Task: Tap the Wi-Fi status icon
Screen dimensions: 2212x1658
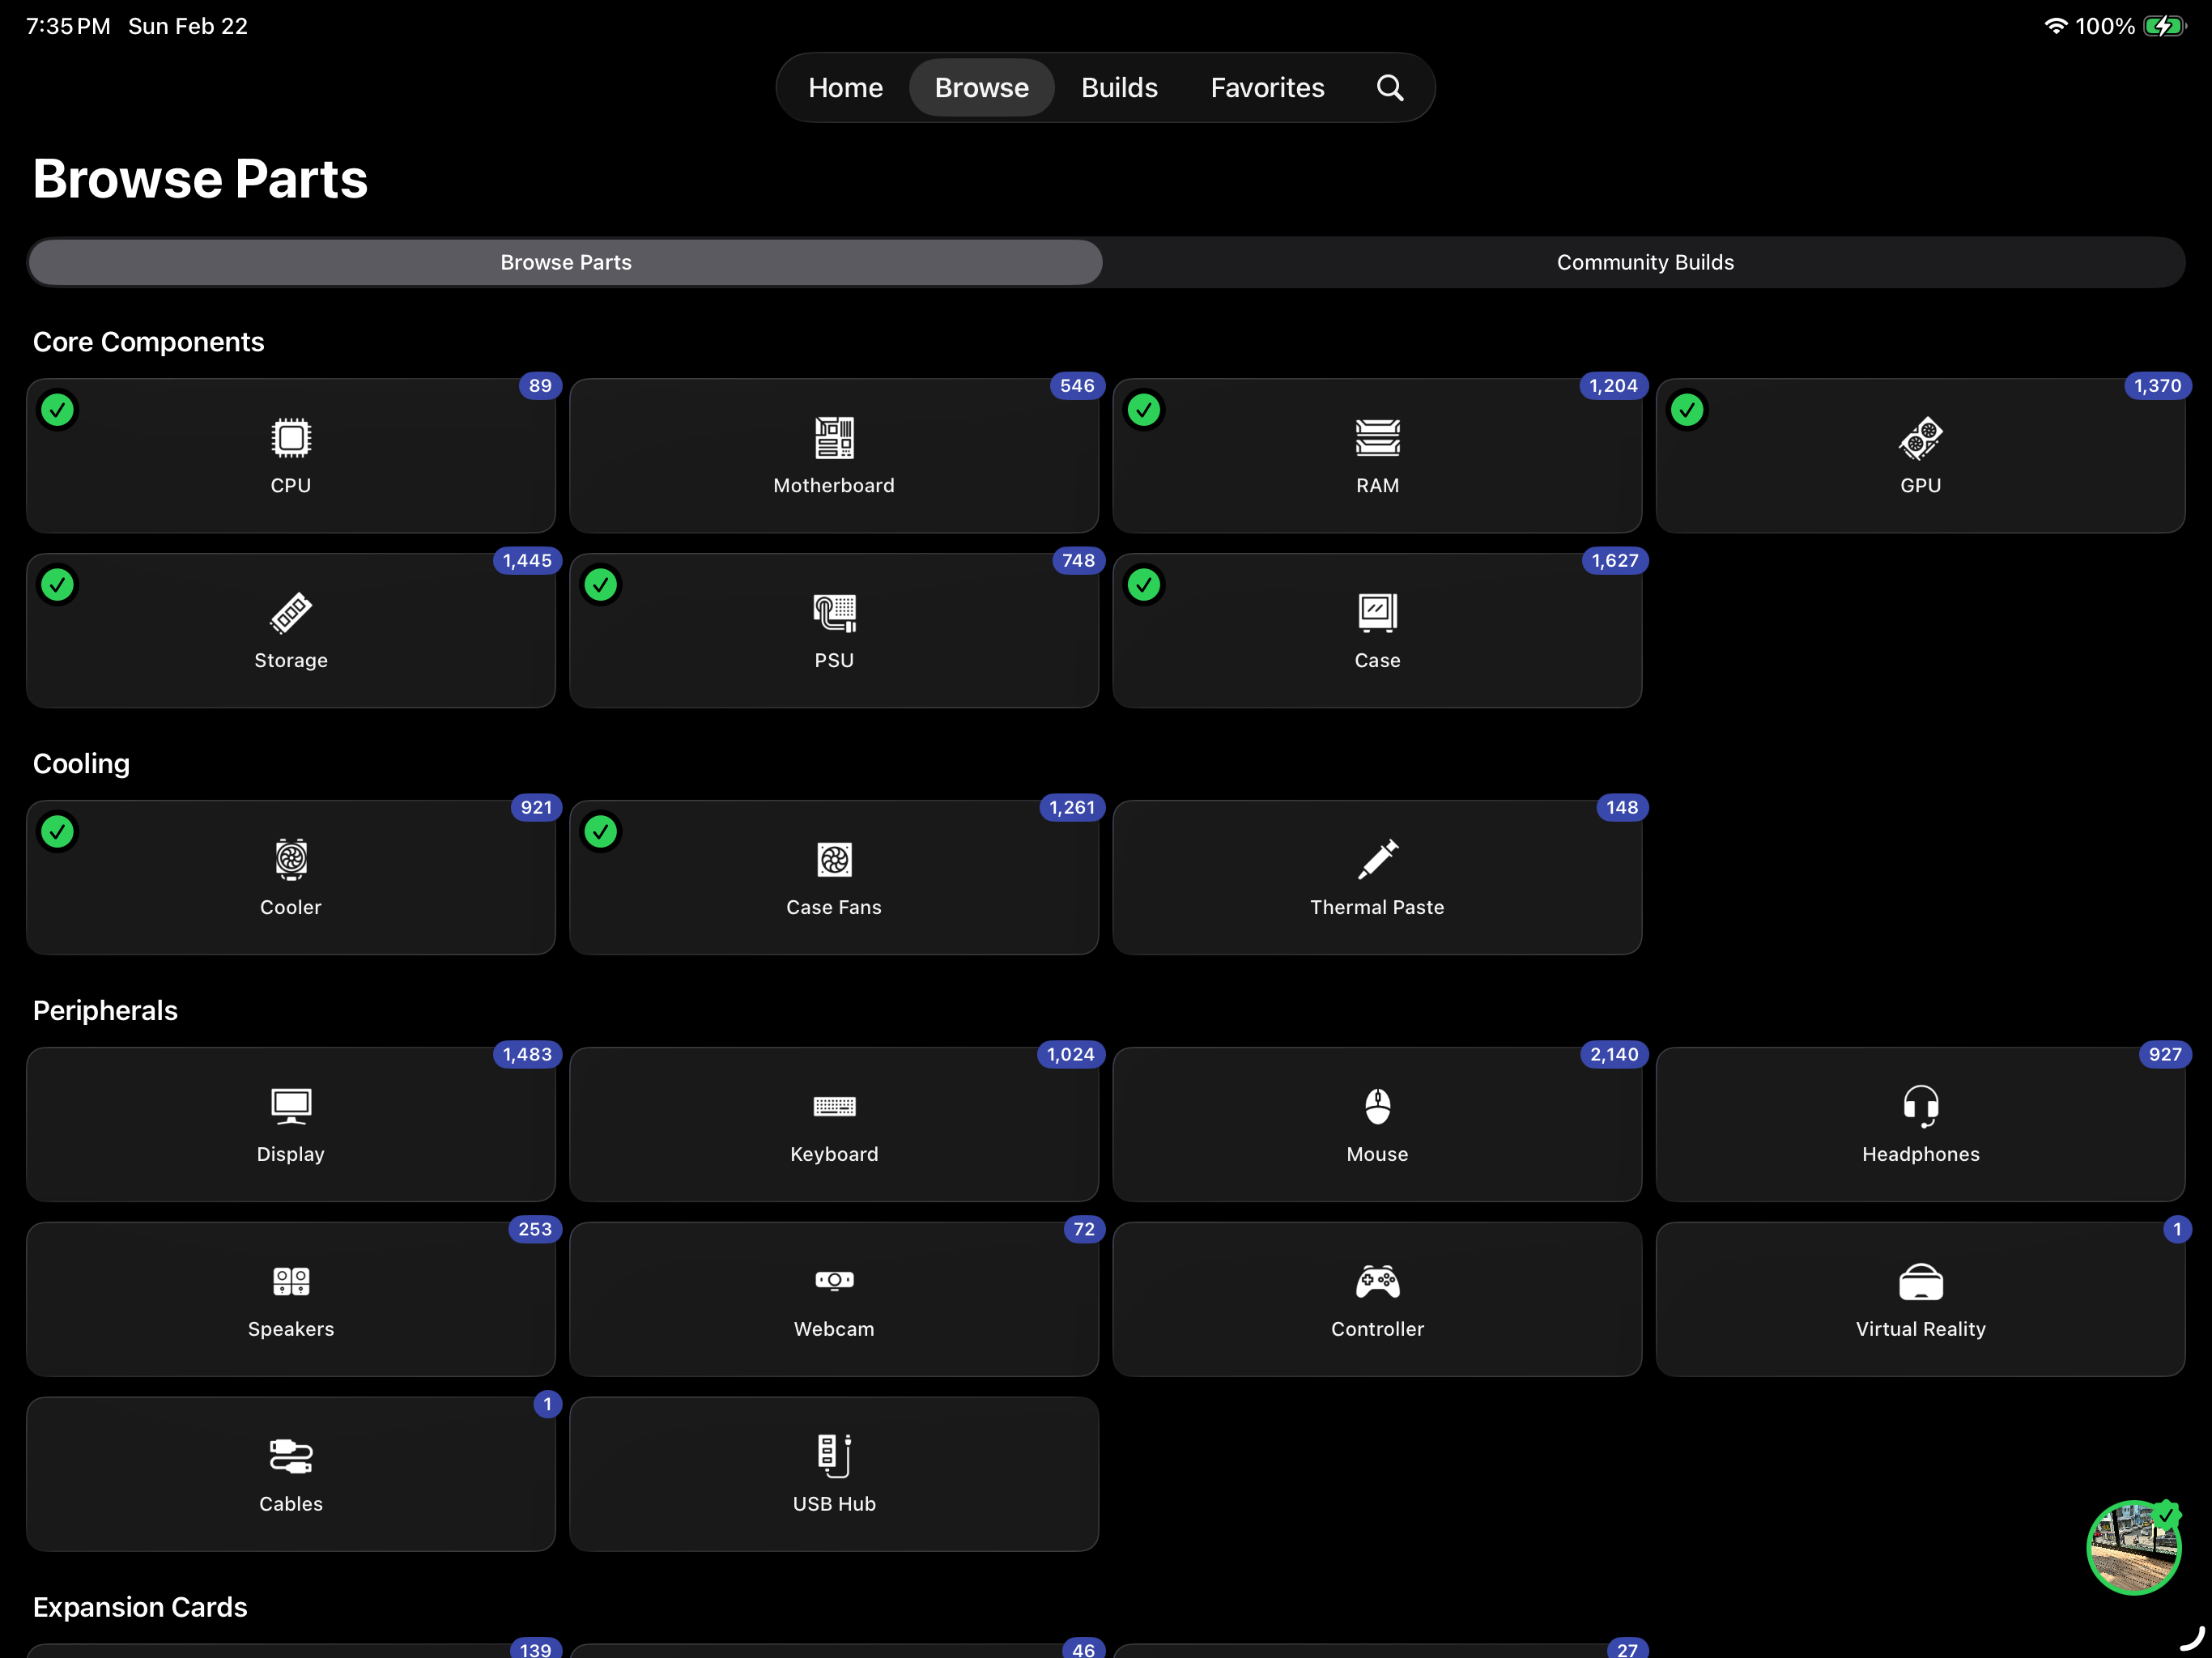Action: [2055, 26]
